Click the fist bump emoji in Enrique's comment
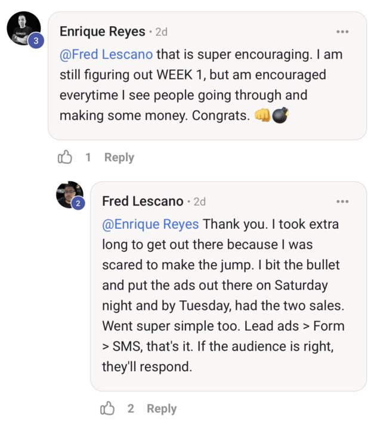Viewport: 374px width, 429px height. click(x=262, y=116)
